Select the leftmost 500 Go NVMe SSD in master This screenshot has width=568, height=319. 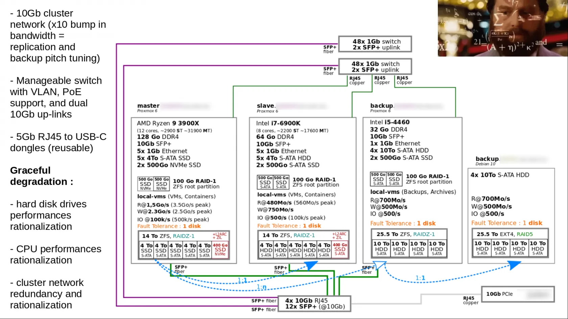coord(145,184)
